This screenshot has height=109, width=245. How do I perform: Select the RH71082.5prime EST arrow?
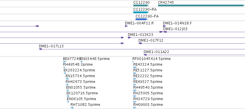coord(72,108)
